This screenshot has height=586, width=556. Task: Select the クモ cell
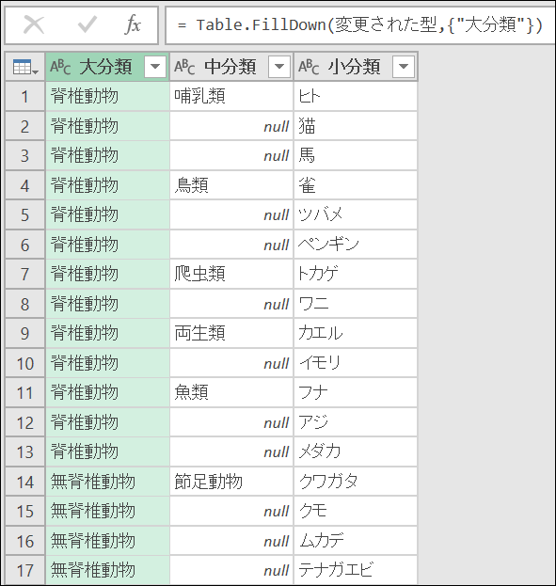tap(356, 511)
